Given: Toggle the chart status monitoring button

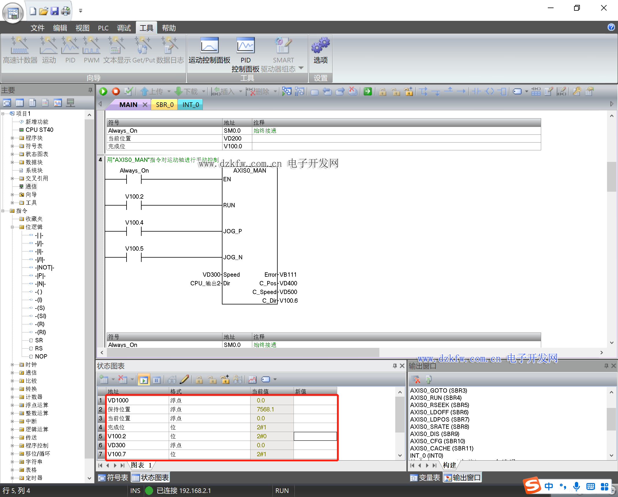Looking at the screenshot, I should click(144, 379).
